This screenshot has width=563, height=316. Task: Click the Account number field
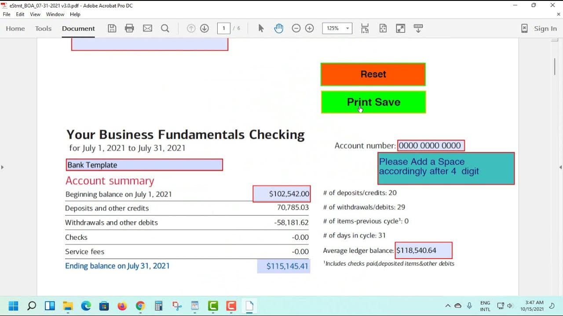click(x=431, y=146)
